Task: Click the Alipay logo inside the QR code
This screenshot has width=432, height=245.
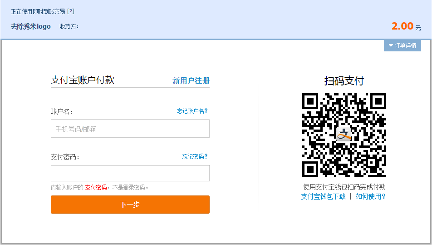Action: tap(344, 135)
